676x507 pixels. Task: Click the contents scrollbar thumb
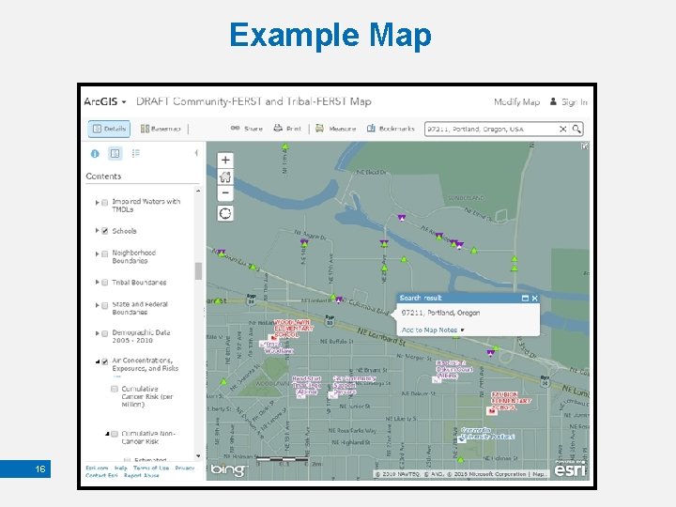(198, 271)
